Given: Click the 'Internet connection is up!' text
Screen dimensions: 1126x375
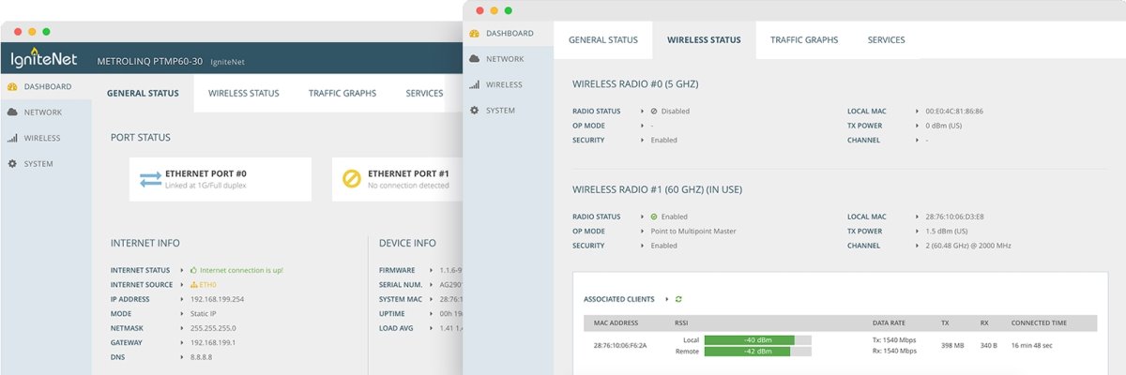Looking at the screenshot, I should click(241, 270).
